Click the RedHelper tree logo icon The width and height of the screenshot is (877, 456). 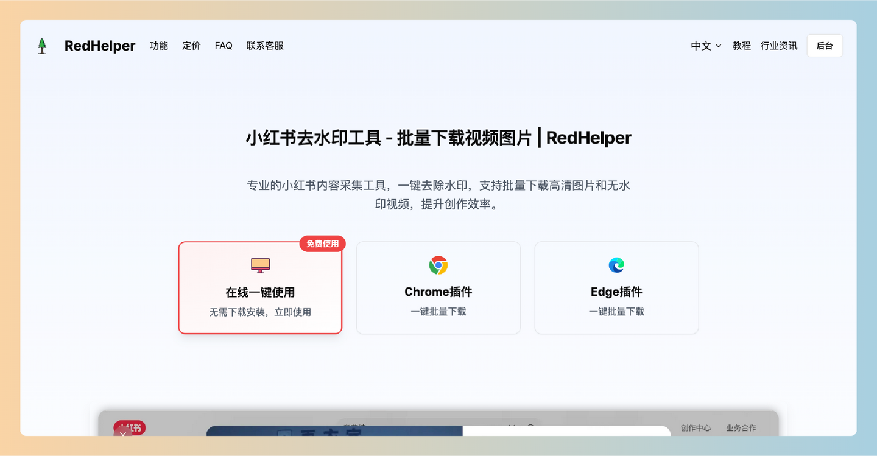click(42, 46)
